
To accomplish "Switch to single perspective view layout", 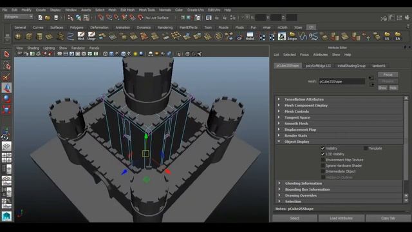I will pyautogui.click(x=6, y=146).
